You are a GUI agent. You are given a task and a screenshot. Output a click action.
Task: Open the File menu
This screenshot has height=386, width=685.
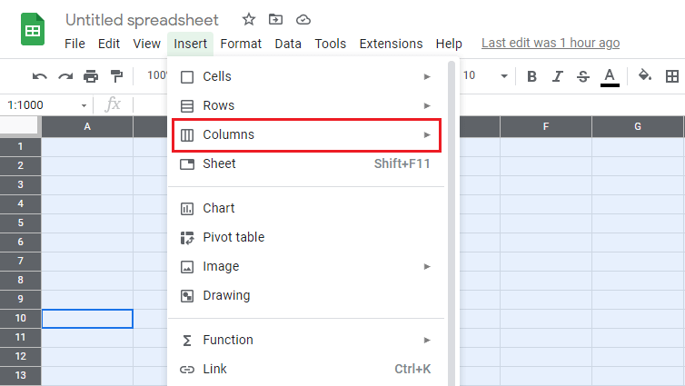74,44
